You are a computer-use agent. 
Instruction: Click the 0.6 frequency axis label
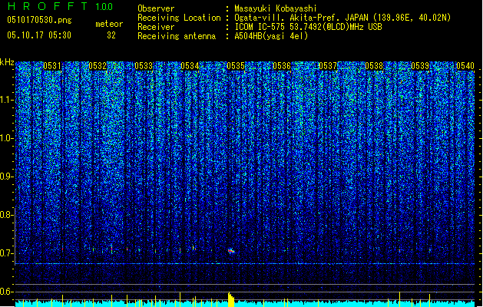click(x=6, y=292)
